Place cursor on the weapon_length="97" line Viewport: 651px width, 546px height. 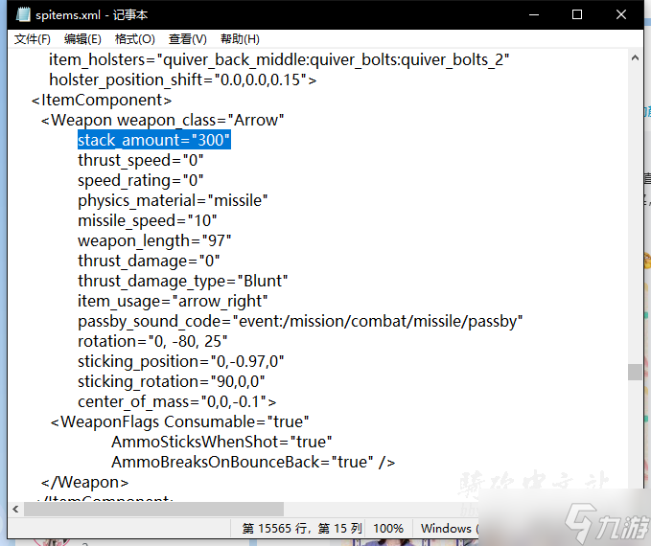tap(154, 240)
